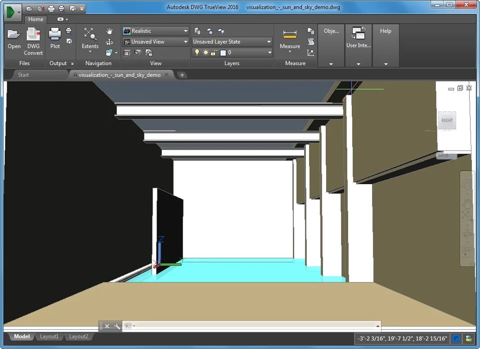The width and height of the screenshot is (480, 349).
Task: Select the Home ribbon tab
Action: tap(36, 19)
